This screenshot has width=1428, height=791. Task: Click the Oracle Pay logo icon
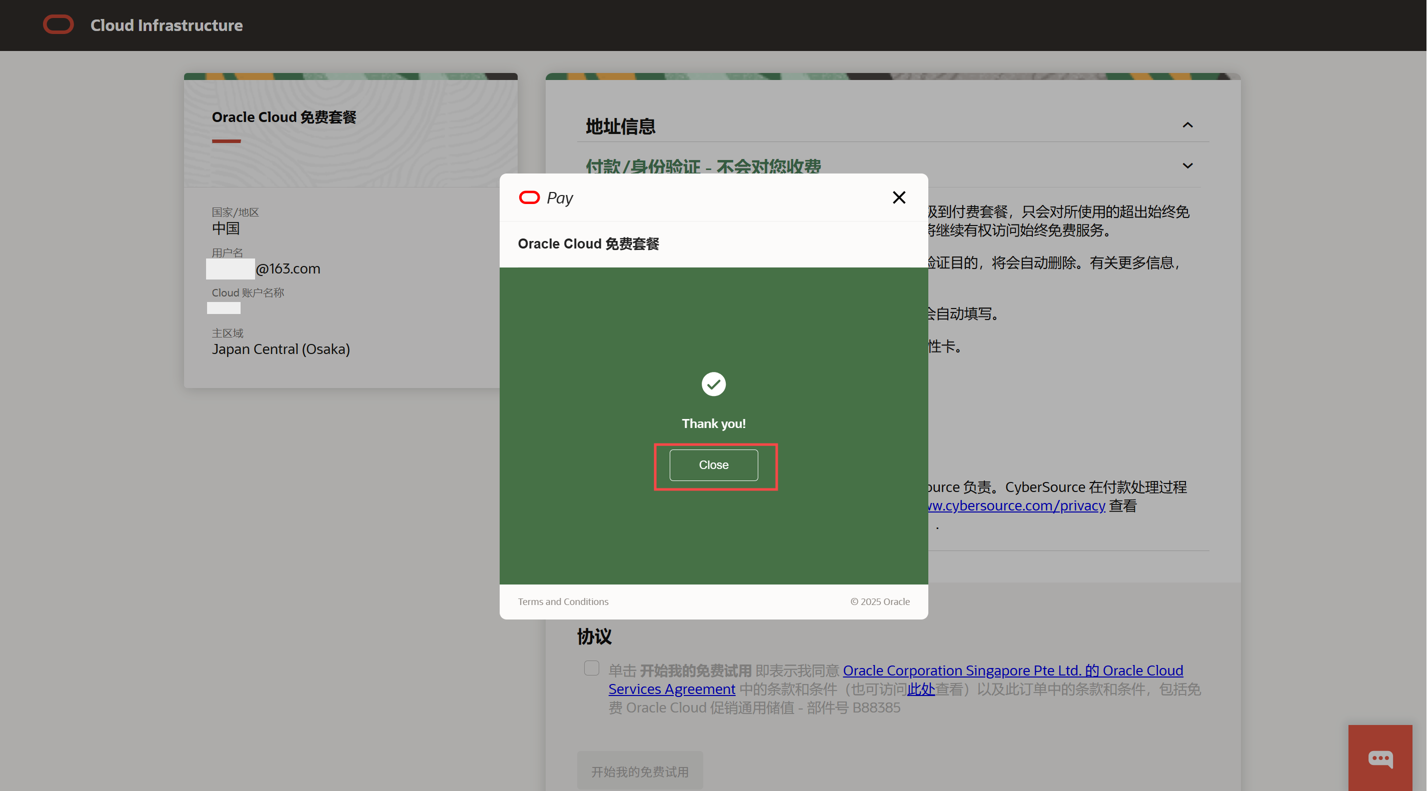click(x=529, y=197)
